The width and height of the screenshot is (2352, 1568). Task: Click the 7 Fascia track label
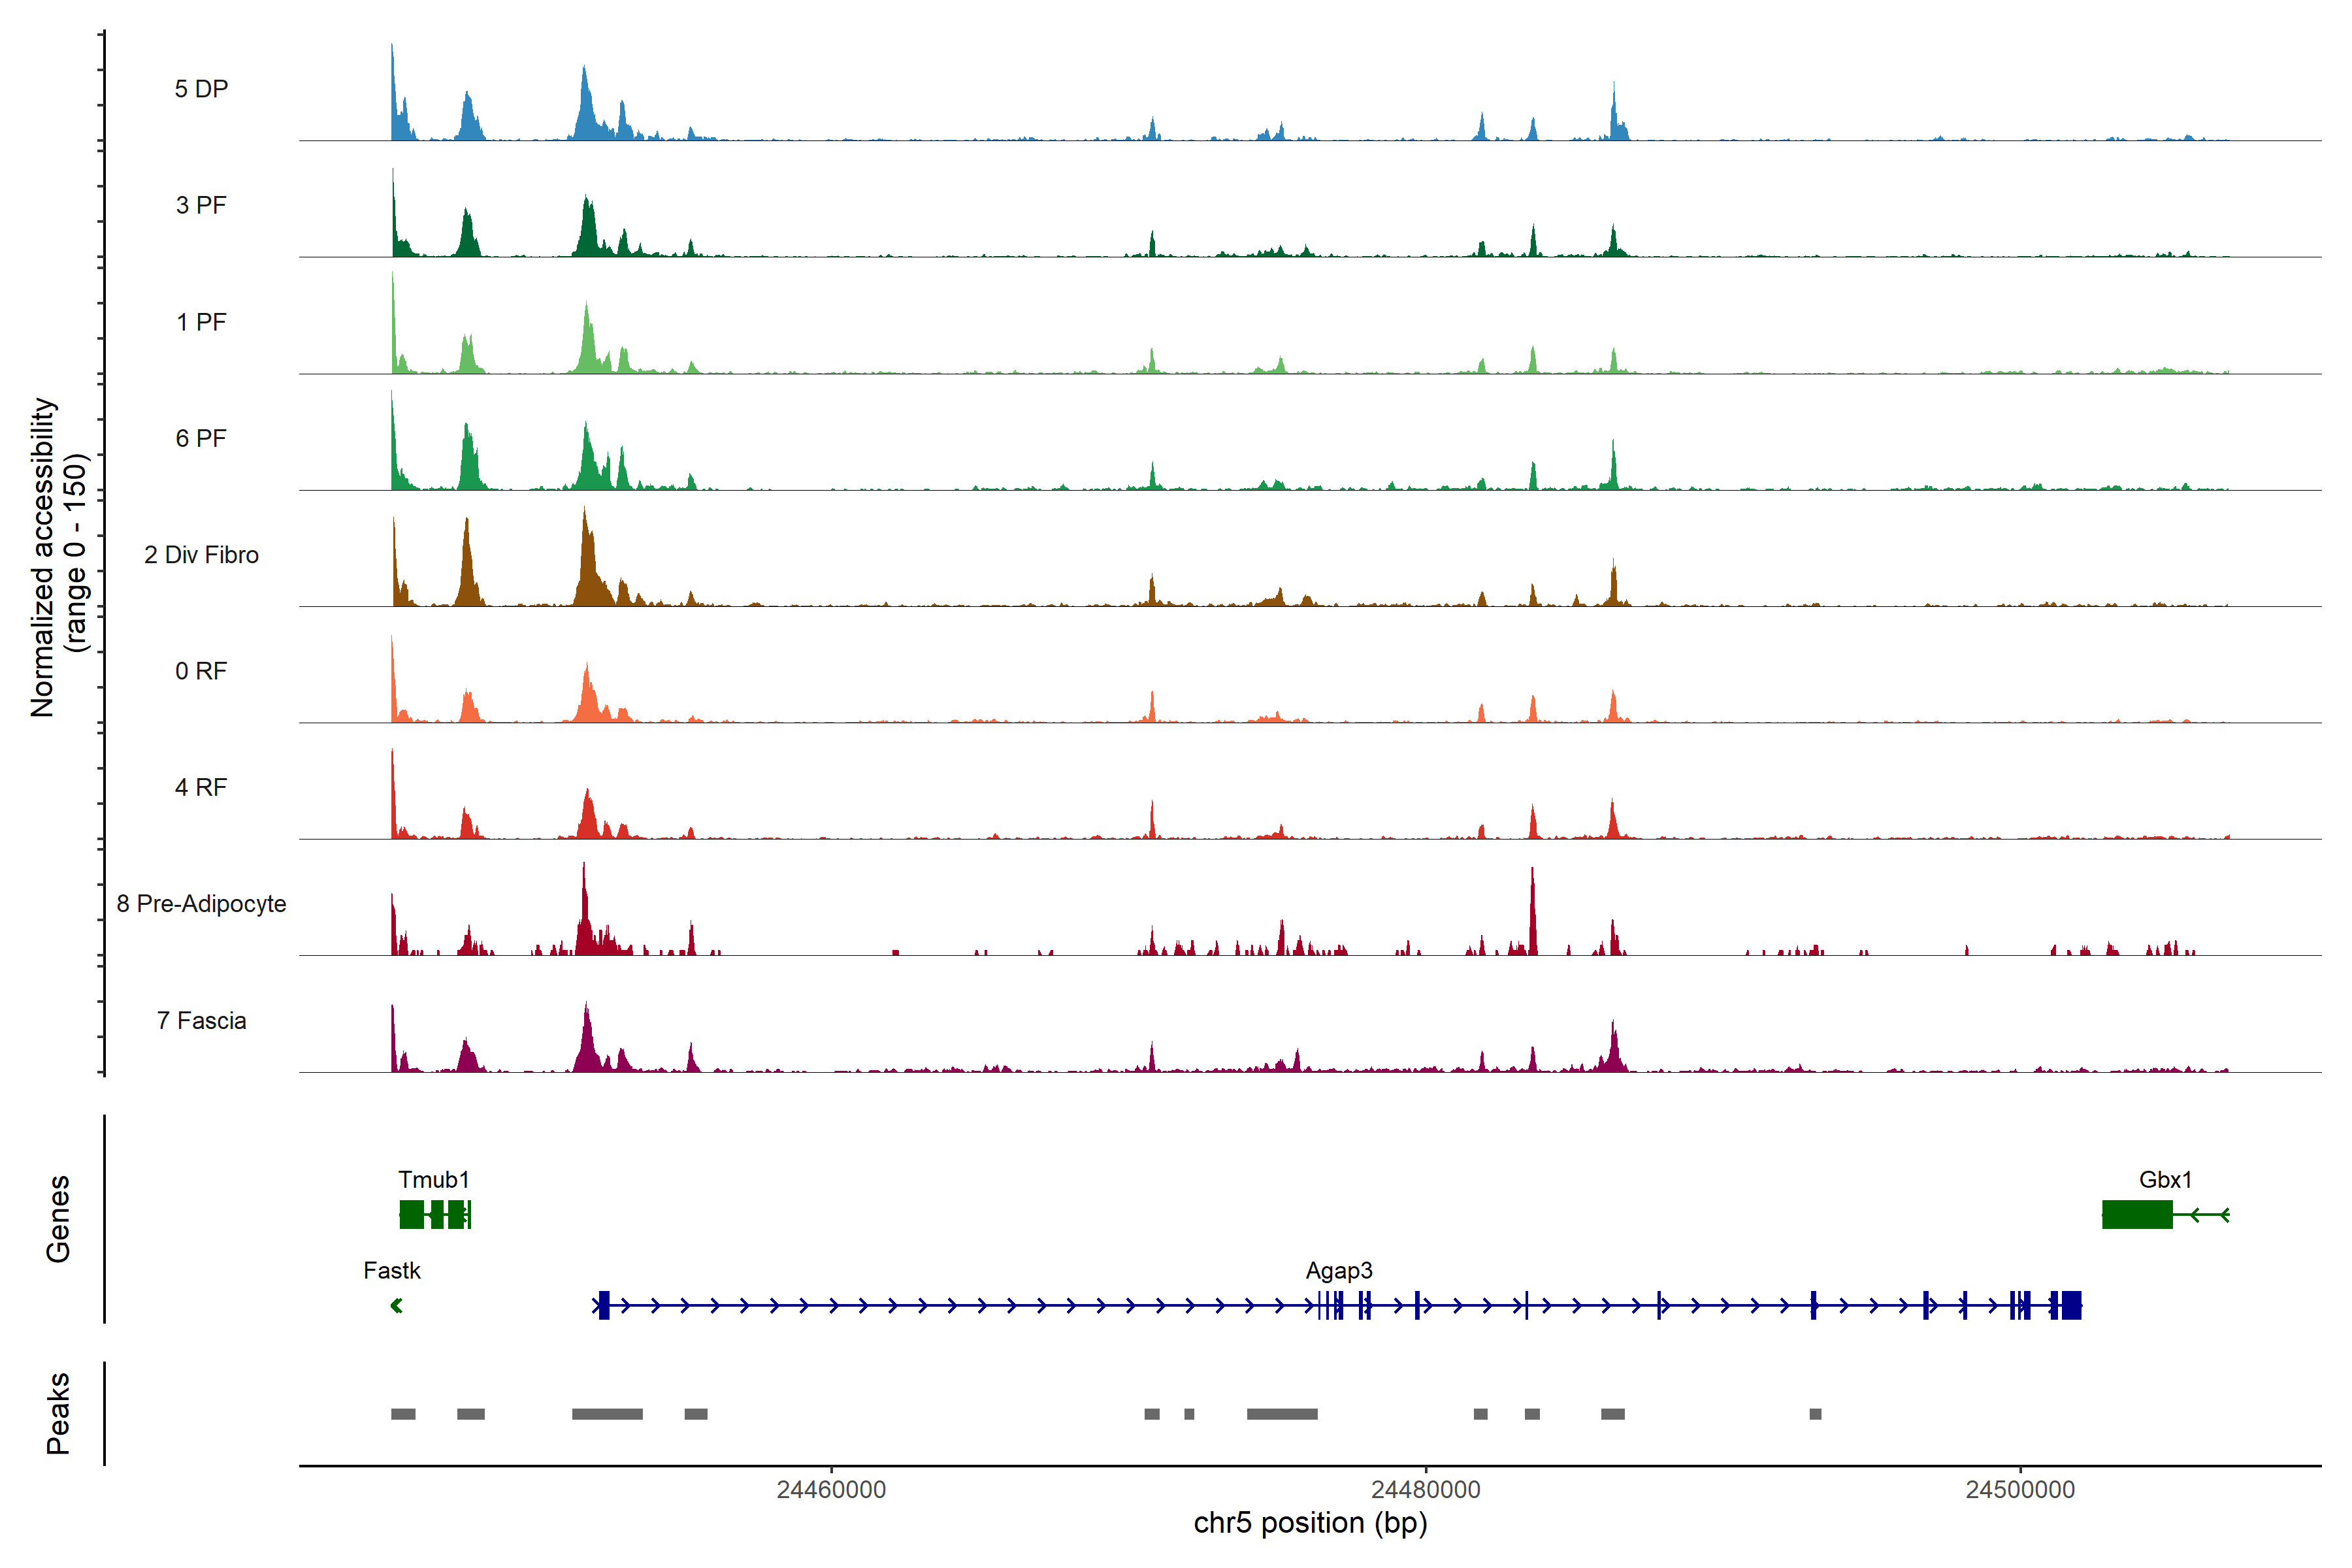[x=201, y=1020]
